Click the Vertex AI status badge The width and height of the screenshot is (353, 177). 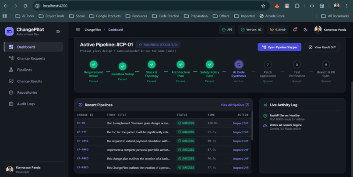[x=251, y=30]
